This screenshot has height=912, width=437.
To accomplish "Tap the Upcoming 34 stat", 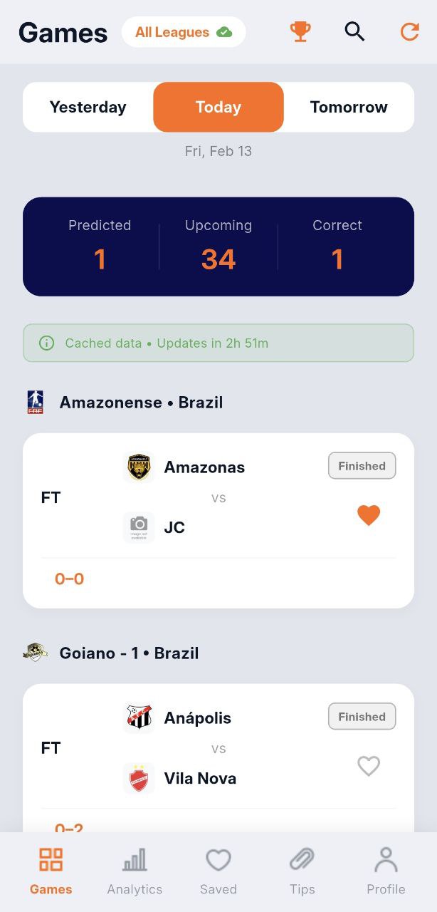I will tap(218, 247).
